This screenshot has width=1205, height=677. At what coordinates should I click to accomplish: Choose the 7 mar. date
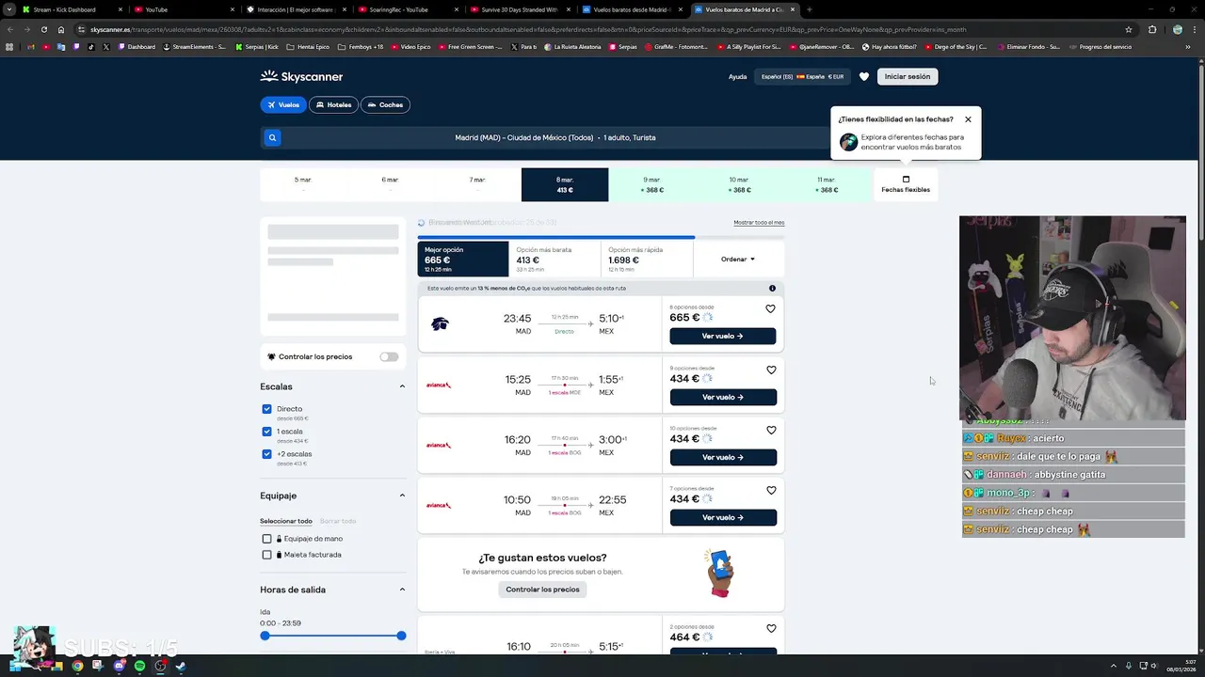(x=477, y=184)
